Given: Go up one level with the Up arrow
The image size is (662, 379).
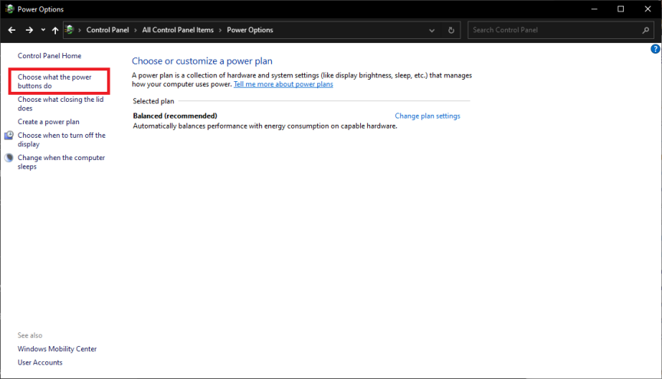Looking at the screenshot, I should (55, 30).
